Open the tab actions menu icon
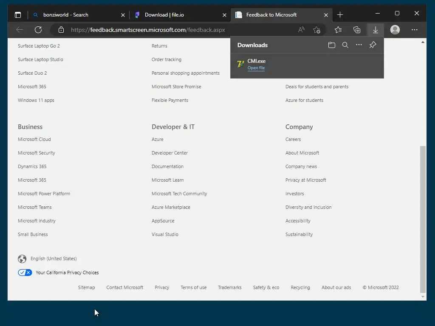Viewport: 435px width, 326px height. [18, 15]
